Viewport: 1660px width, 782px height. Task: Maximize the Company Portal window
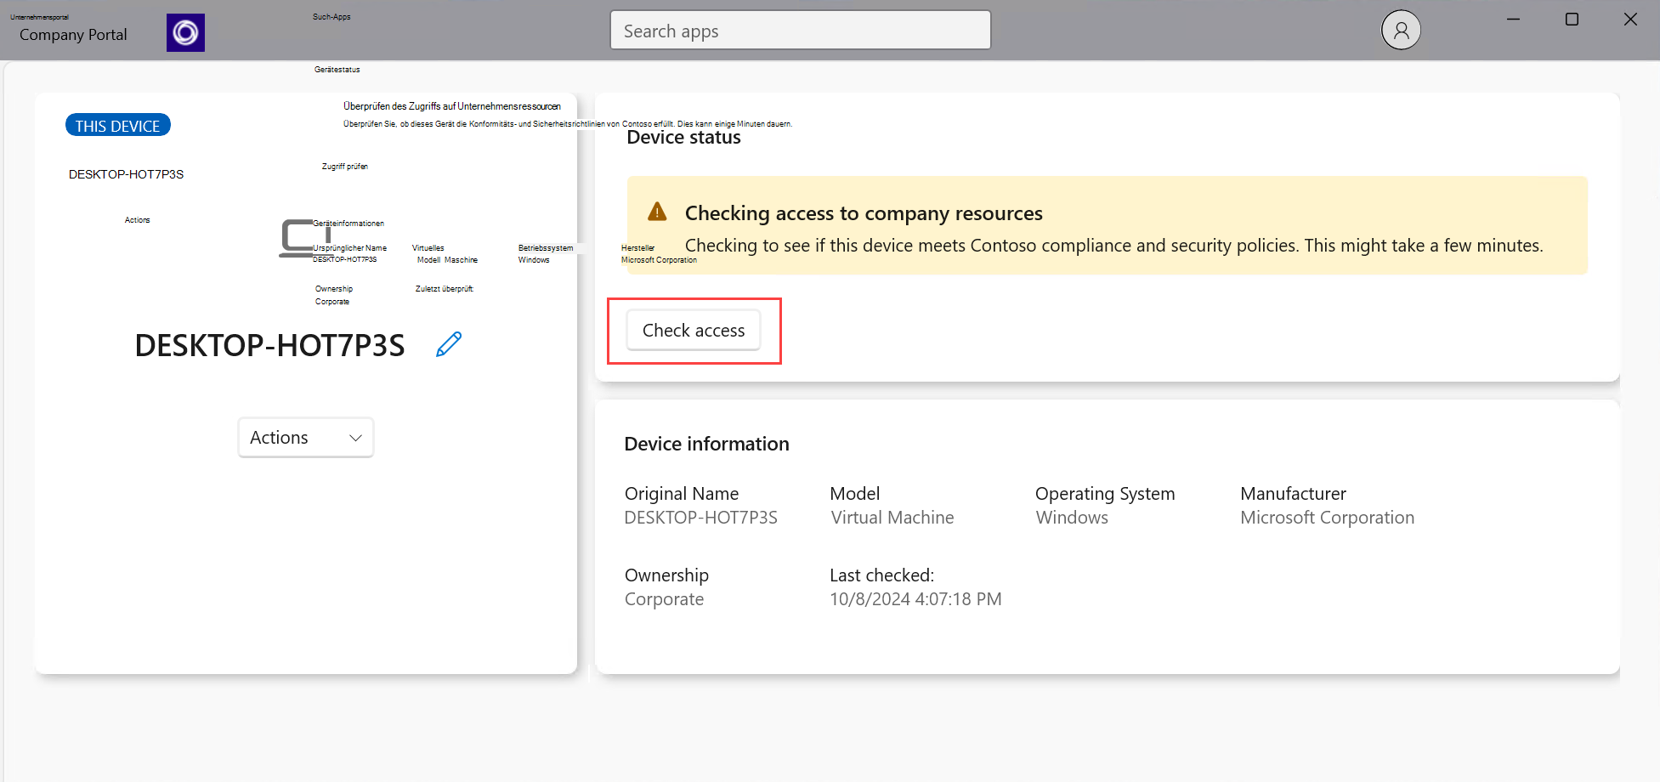tap(1572, 19)
